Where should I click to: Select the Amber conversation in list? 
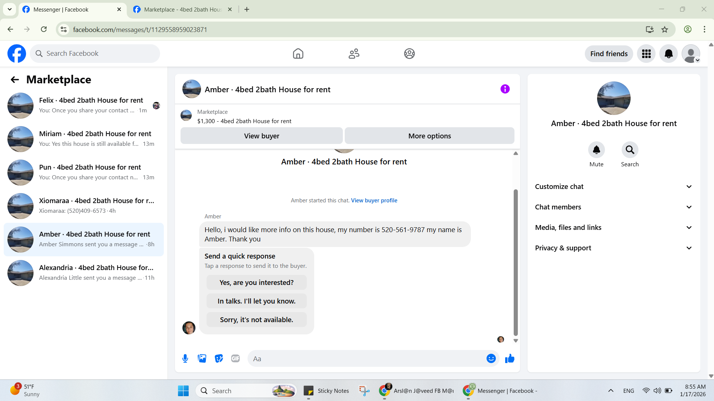(x=84, y=240)
